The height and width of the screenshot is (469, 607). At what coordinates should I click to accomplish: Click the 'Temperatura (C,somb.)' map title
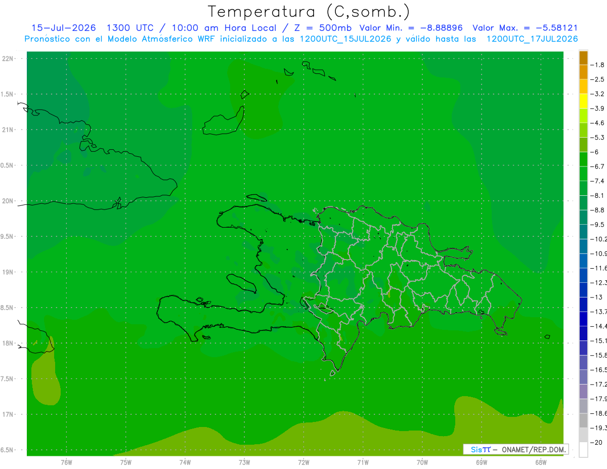pos(309,12)
